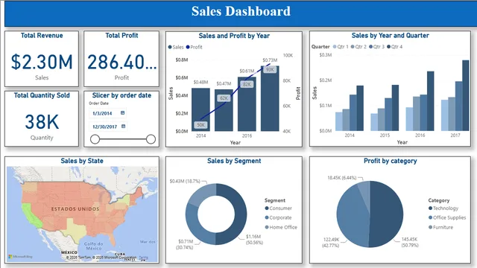Screen dimensions: 477x268
Task: Click the 2014 sales bar in yearly chart
Action: [200, 109]
